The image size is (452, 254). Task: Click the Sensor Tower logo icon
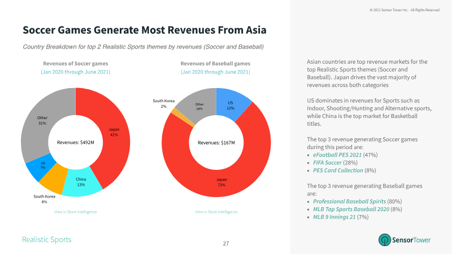click(x=385, y=239)
